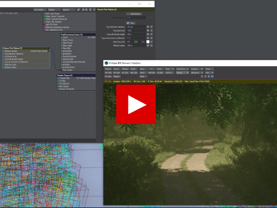Toggle the Alpha button in the IPR toolbar
The image size is (277, 208).
(142, 73)
